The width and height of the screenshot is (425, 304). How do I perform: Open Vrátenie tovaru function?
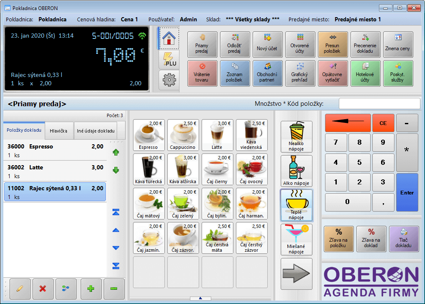(202, 74)
